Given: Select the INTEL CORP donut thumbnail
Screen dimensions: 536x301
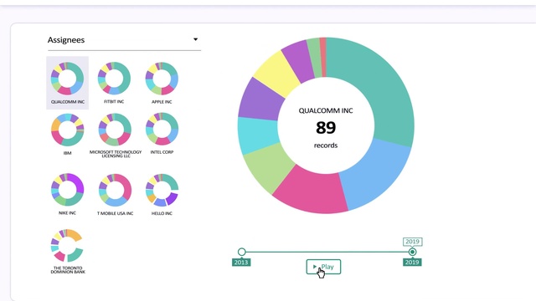Looking at the screenshot, I should (162, 129).
